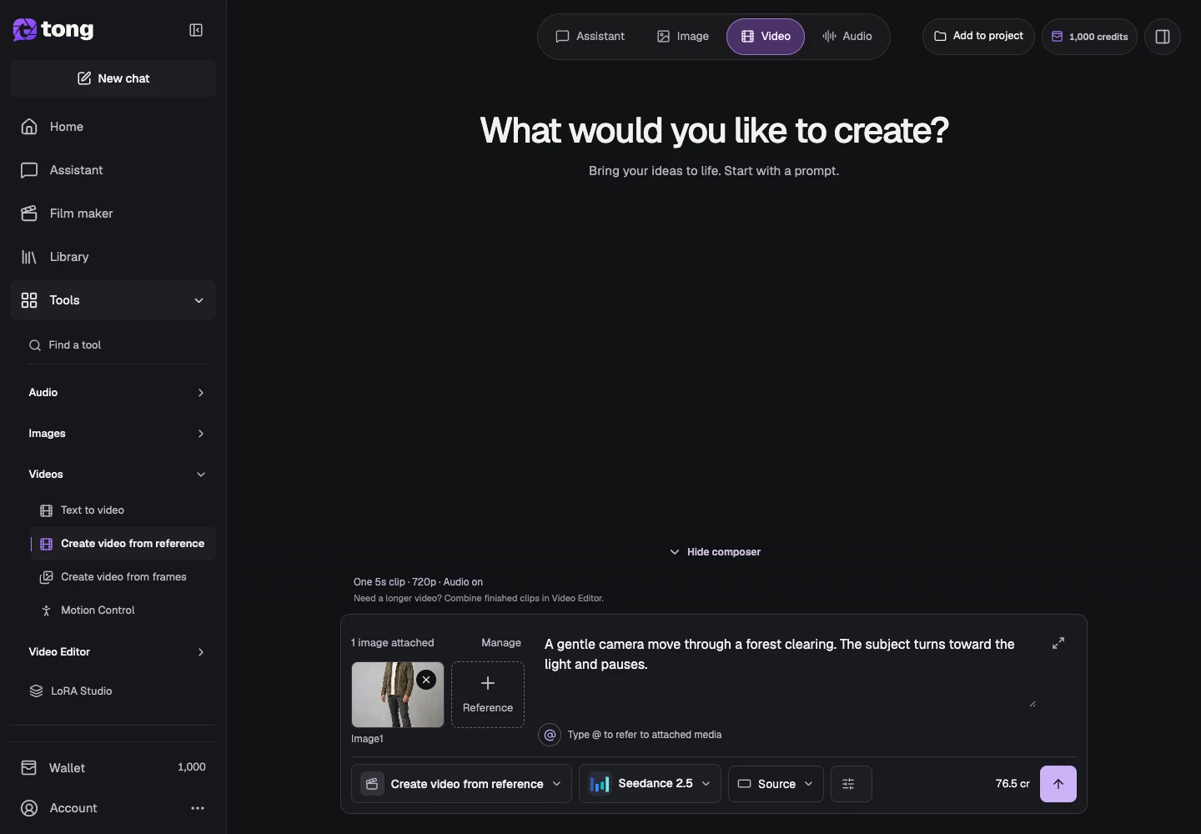
Task: Click the Find a tool search field
Action: click(118, 345)
